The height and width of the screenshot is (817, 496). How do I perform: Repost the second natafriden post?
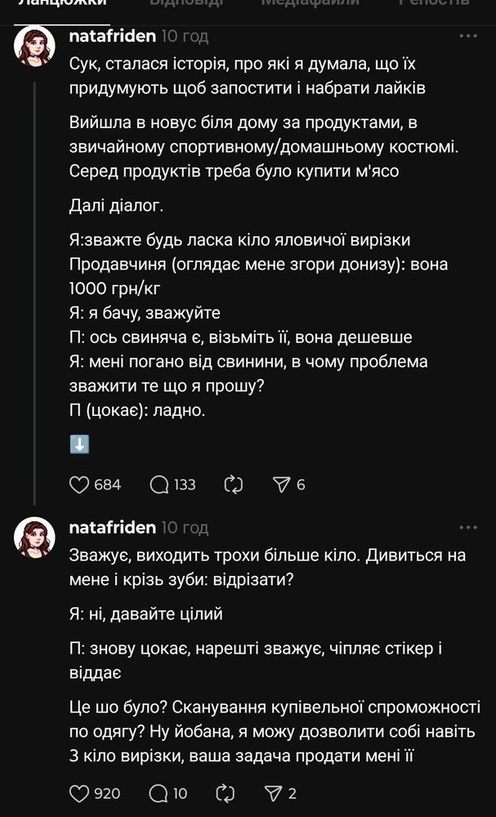click(233, 793)
